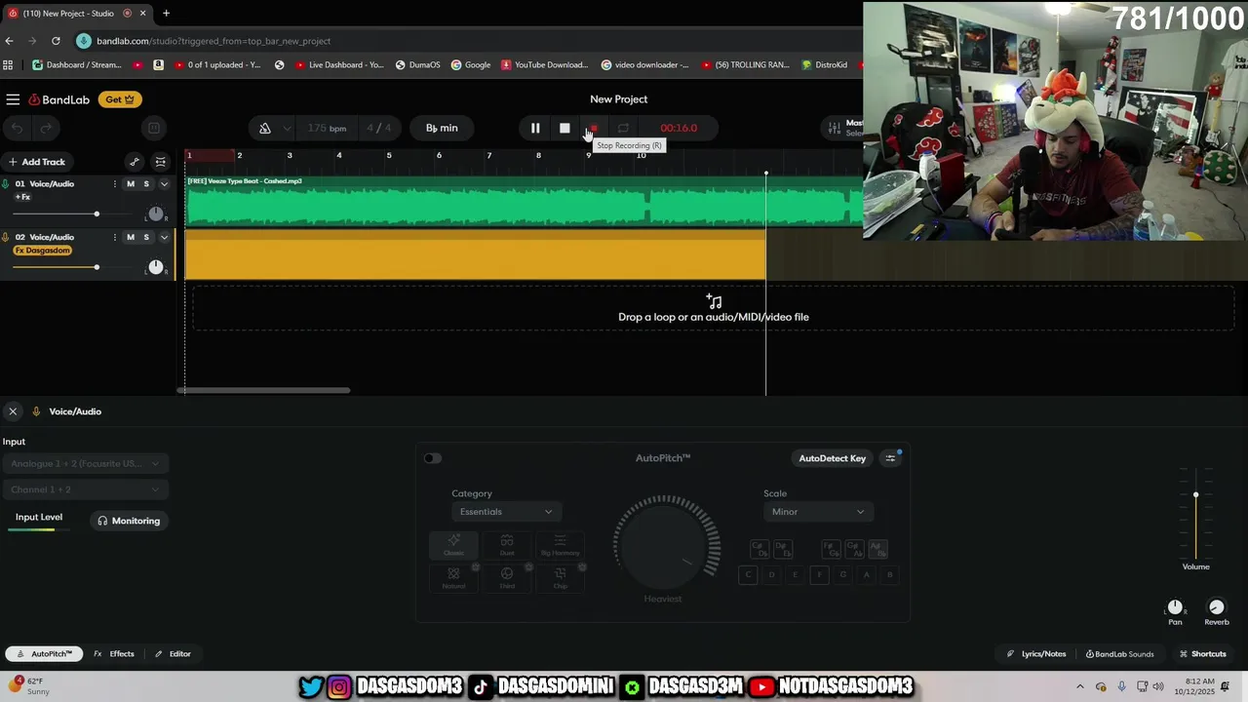Click bar 5 on the timeline ruler
This screenshot has width=1248, height=702.
(x=389, y=156)
